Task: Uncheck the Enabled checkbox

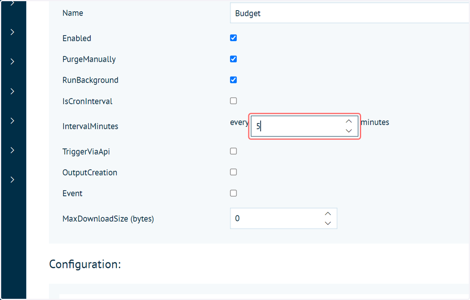Action: (x=233, y=38)
